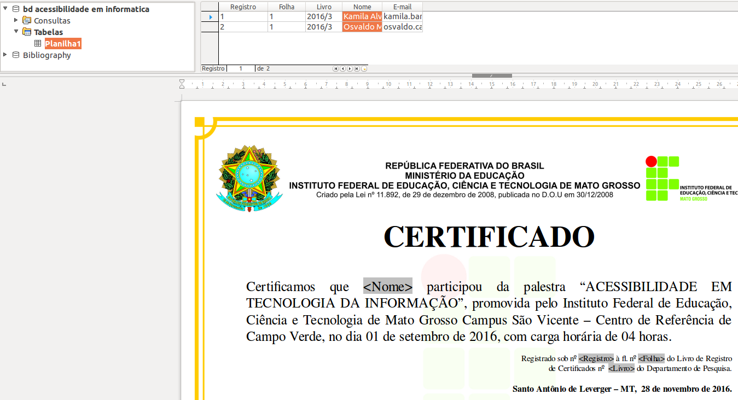The width and height of the screenshot is (738, 400).
Task: Select the Osvaldo name cell
Action: pos(362,27)
